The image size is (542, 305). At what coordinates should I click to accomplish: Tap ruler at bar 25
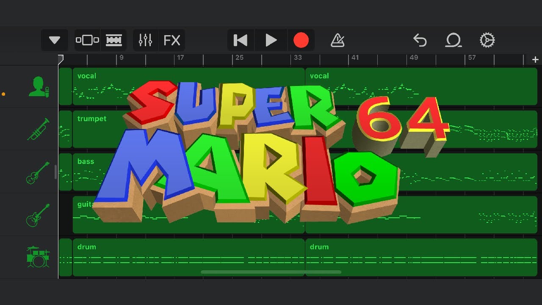[239, 58]
